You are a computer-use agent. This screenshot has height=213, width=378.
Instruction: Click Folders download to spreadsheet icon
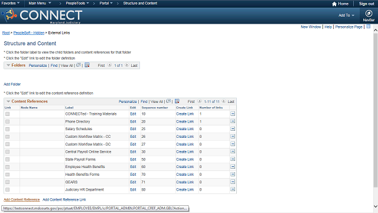pyautogui.click(x=87, y=65)
